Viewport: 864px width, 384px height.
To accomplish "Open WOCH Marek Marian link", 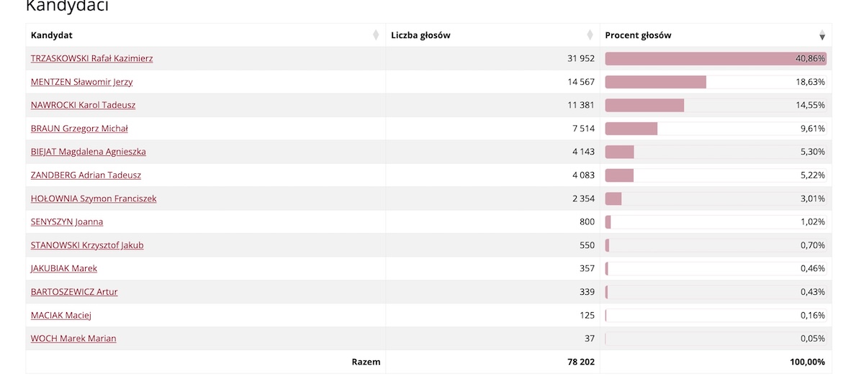I will coord(73,339).
